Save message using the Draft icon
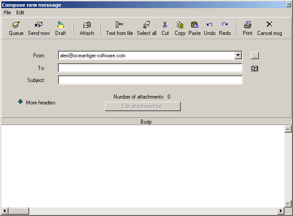 pos(60,28)
